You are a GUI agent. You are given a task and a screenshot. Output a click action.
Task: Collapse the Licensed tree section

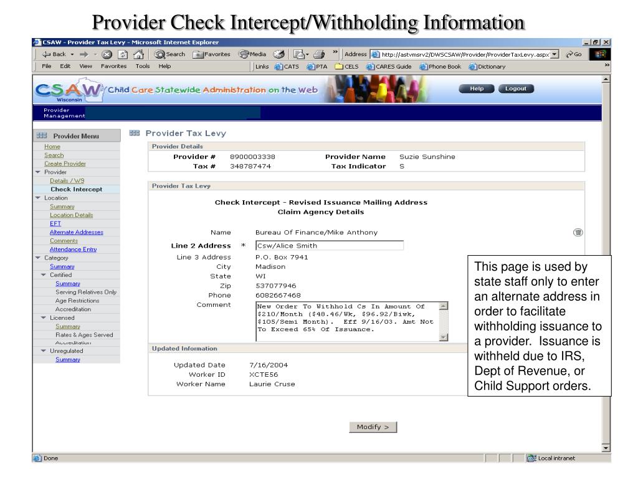click(44, 317)
